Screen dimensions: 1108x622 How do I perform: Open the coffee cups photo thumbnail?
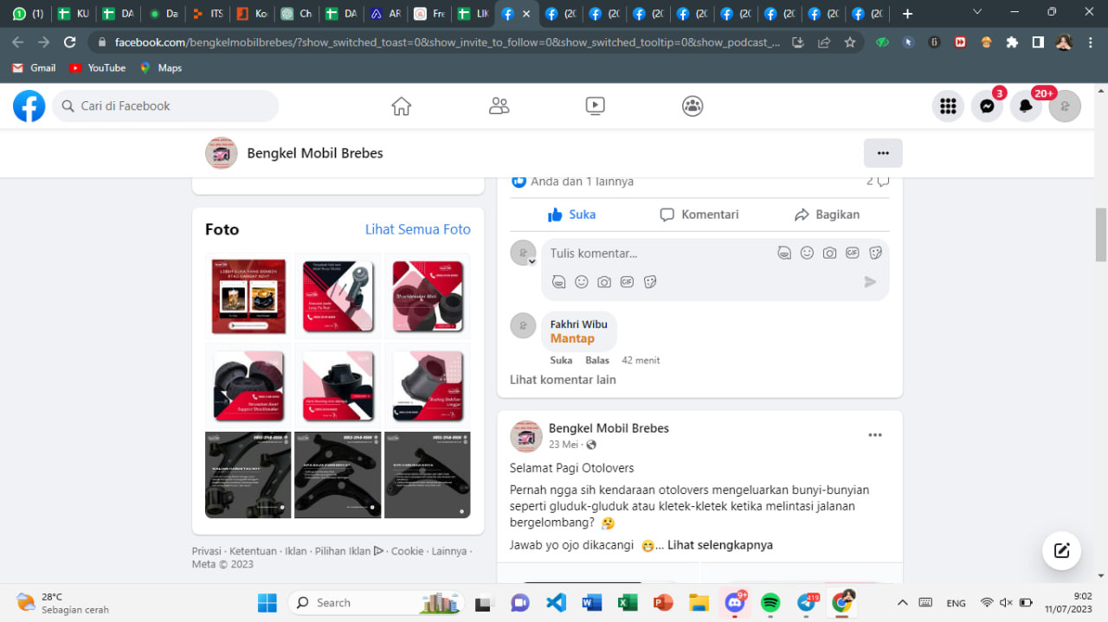pos(249,297)
